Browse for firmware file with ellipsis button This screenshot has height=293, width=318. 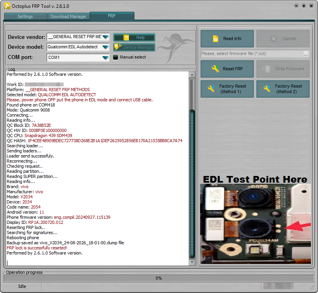click(306, 54)
